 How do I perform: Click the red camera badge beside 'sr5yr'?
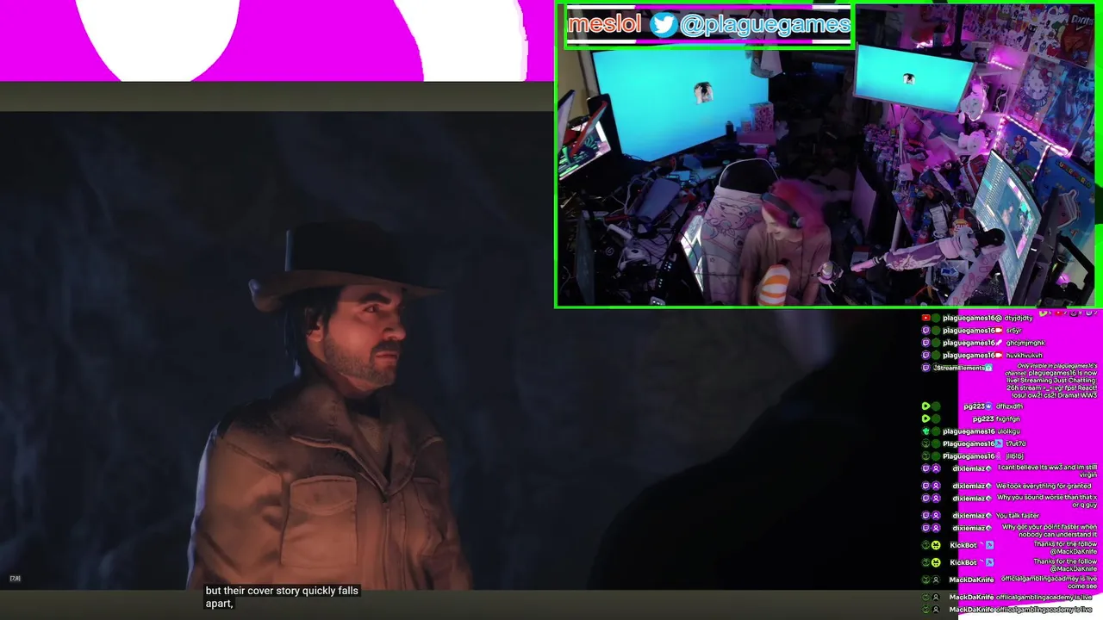[x=1000, y=331]
